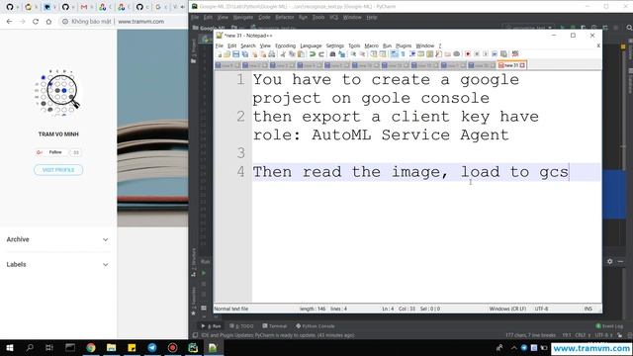Click the Save All icon in Notepad++

tap(244, 54)
